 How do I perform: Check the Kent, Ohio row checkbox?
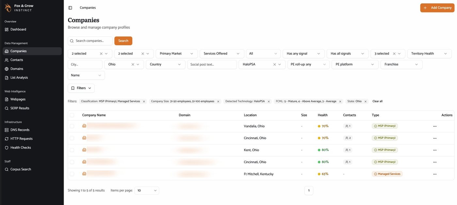tap(72, 150)
